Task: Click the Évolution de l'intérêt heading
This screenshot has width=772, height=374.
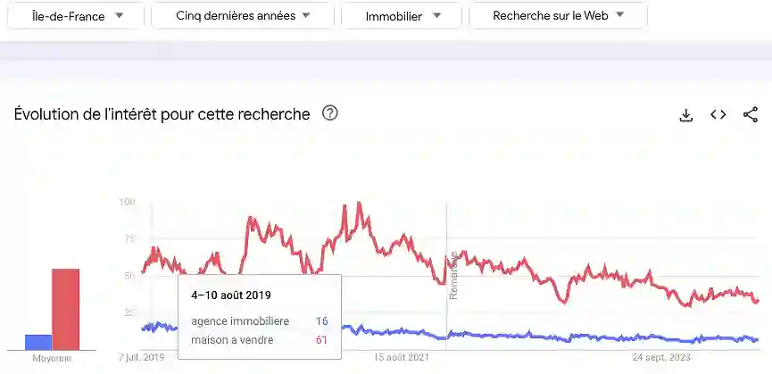Action: tap(162, 114)
